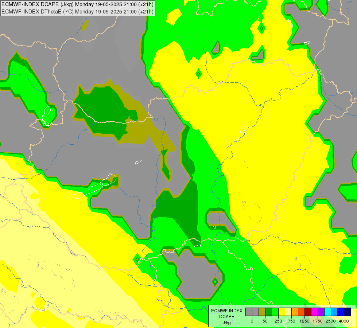The width and height of the screenshot is (357, 328).
Task: Click the legend value 2500
Action: point(331,321)
